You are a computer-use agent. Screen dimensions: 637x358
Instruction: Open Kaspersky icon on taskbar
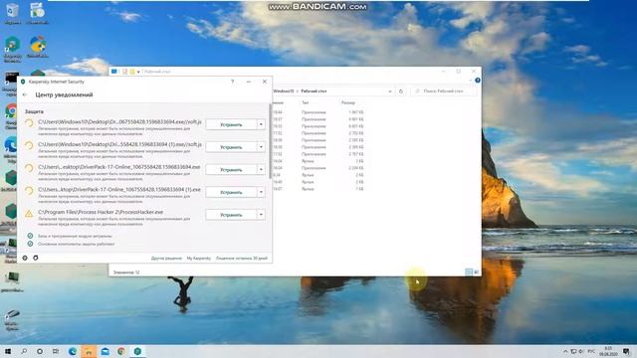pos(137,351)
